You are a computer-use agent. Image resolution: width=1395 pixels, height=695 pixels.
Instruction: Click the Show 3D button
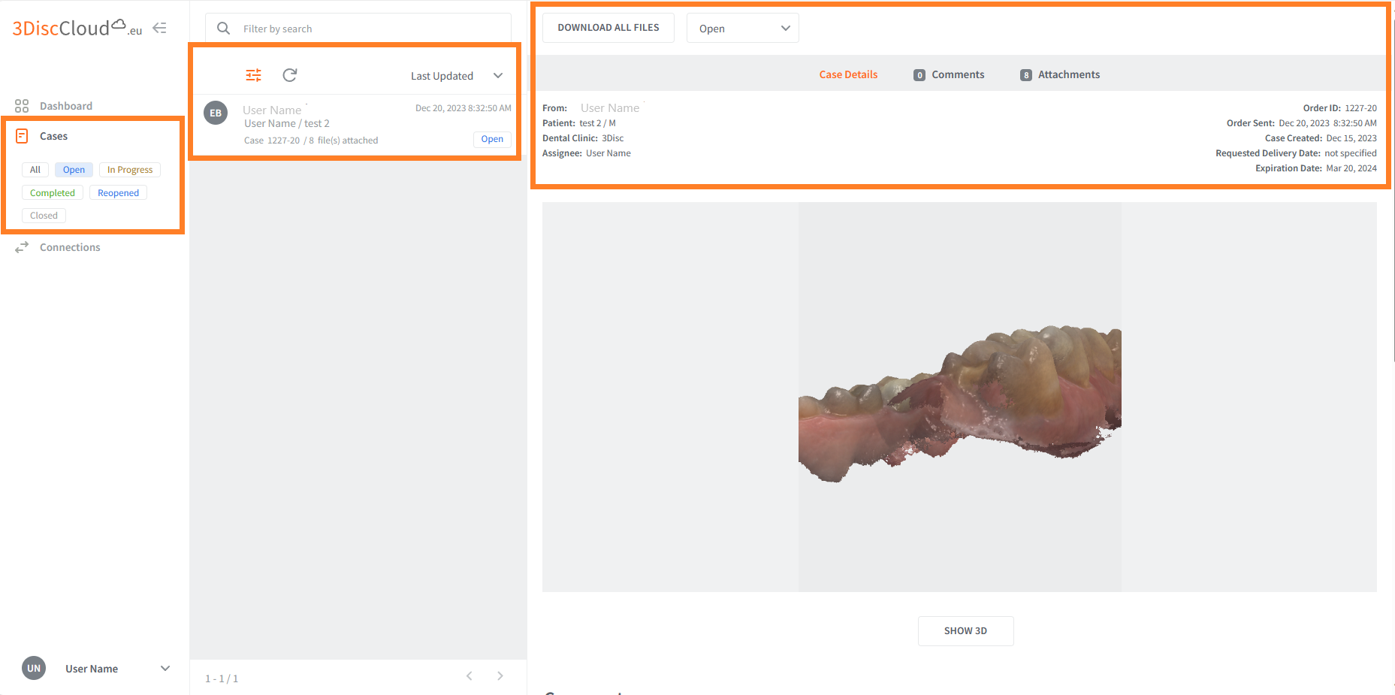[x=965, y=630]
